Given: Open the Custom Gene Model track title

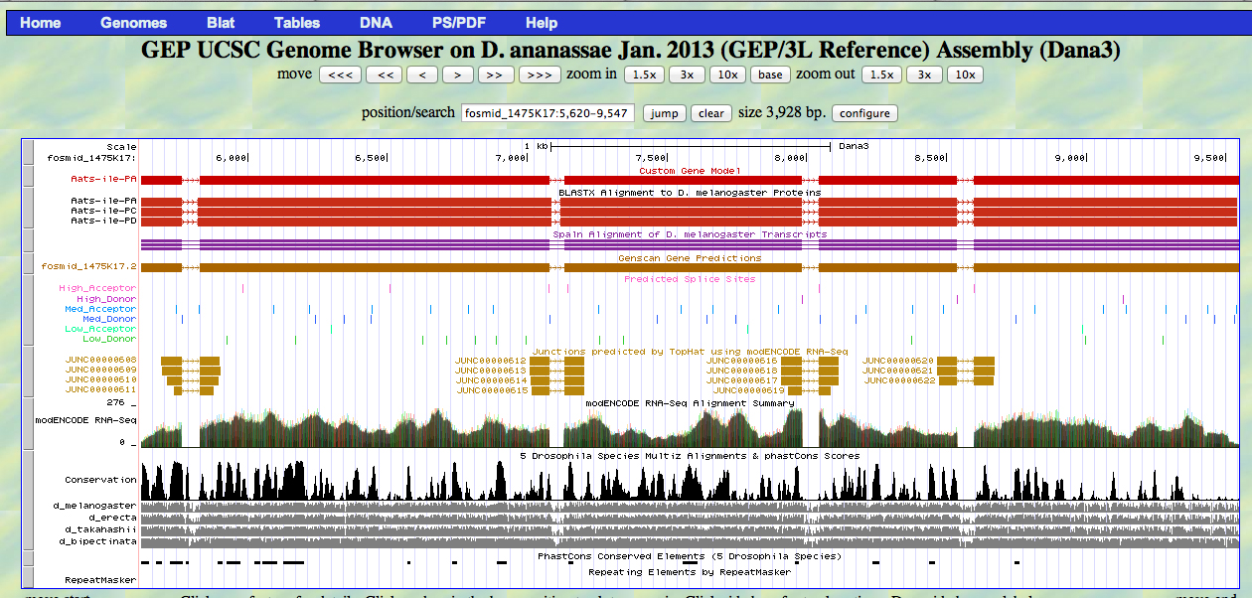Looking at the screenshot, I should [690, 171].
